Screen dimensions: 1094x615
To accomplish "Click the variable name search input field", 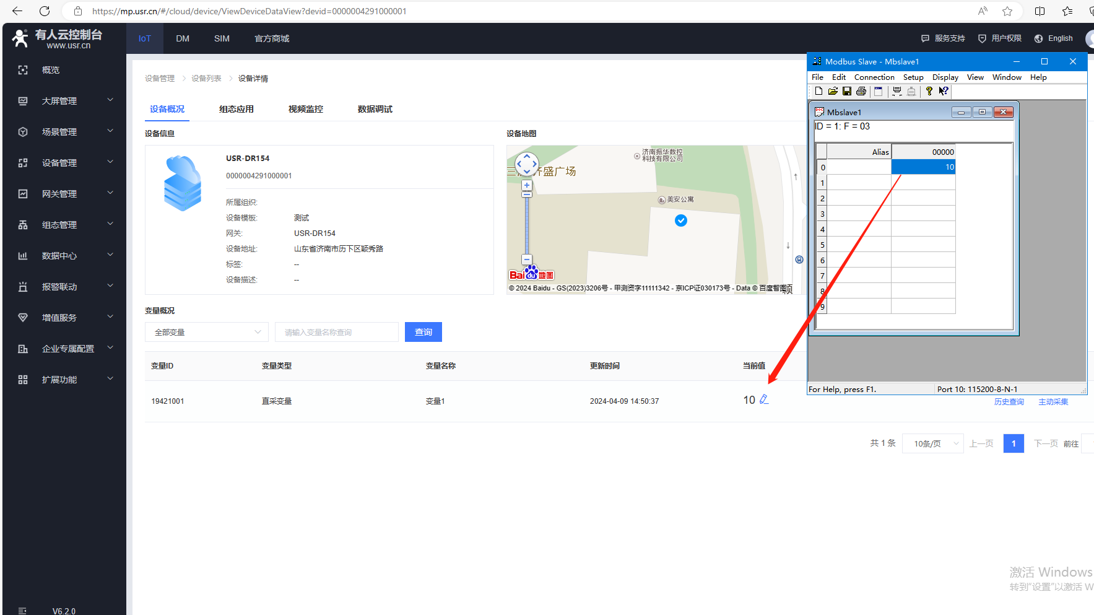I will click(x=336, y=332).
